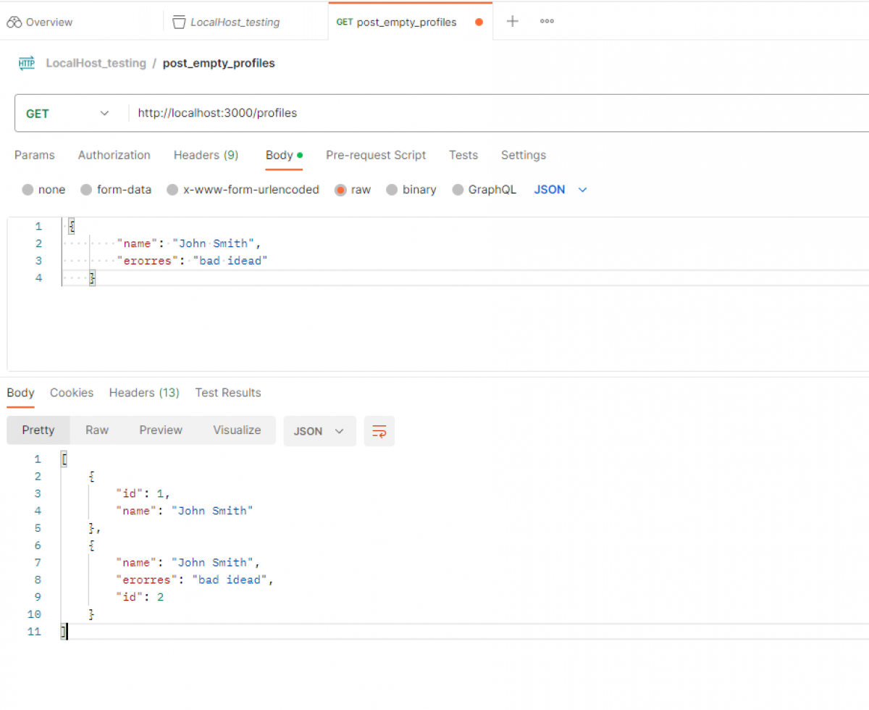
Task: Switch to the Authorization tab
Action: click(x=114, y=155)
